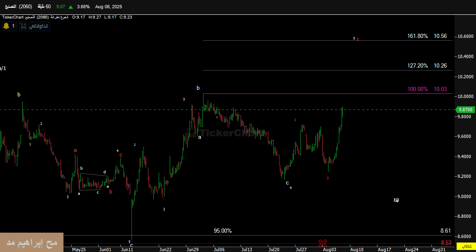Click May25 on the date axis
476x252 pixels.
click(x=79, y=250)
